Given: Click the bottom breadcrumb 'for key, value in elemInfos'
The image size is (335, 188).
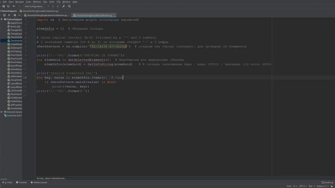Looking at the screenshot, I should coord(51,179).
